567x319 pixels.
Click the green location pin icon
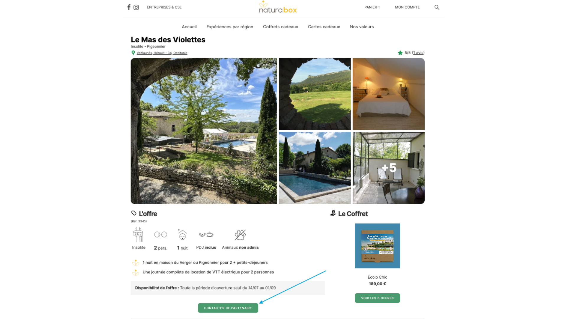133,53
